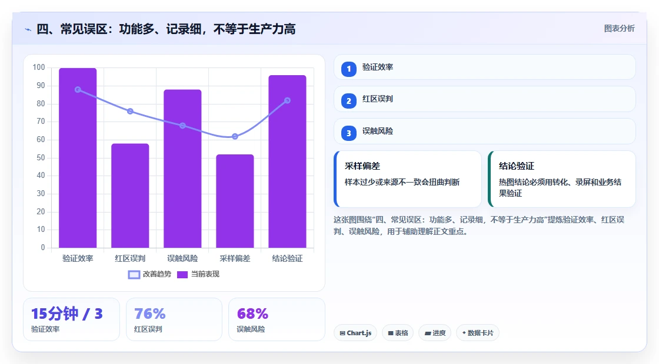The width and height of the screenshot is (659, 364).
Task: Click the y-axis value 100
Action: pos(39,68)
